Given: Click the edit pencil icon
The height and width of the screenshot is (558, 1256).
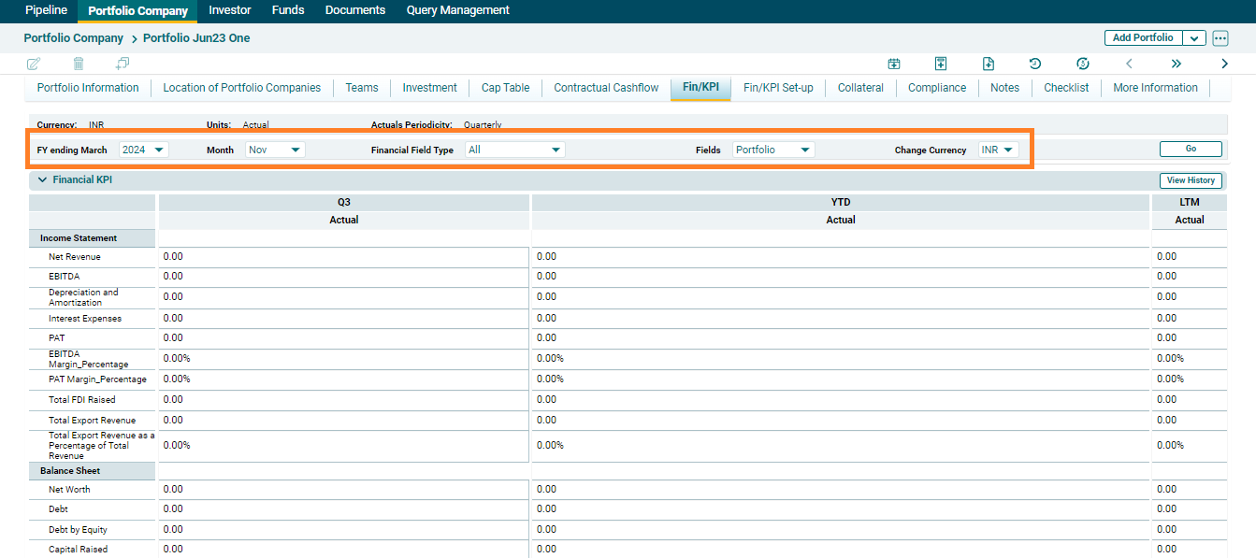Looking at the screenshot, I should (34, 64).
